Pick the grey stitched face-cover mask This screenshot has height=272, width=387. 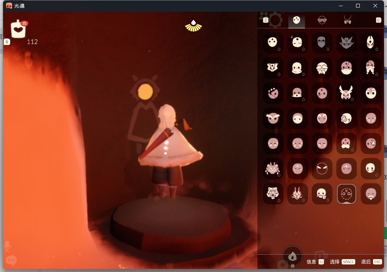coord(322,42)
